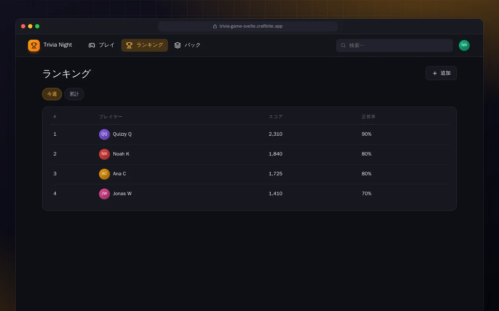Open the ランキング navigation tab
This screenshot has height=311, width=499.
pos(145,45)
